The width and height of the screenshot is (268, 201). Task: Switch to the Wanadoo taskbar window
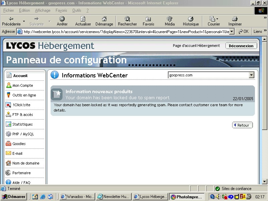[78, 197]
